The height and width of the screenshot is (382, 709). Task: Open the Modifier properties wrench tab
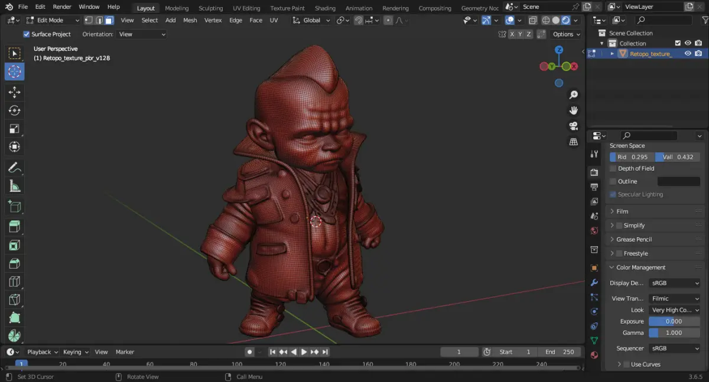(594, 282)
